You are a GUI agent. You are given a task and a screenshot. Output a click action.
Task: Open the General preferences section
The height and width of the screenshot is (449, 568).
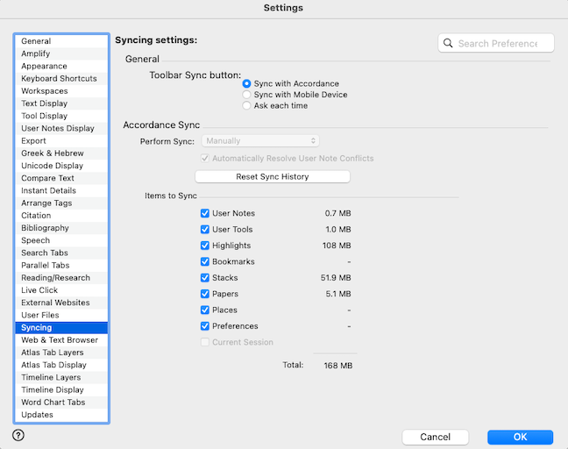point(36,41)
